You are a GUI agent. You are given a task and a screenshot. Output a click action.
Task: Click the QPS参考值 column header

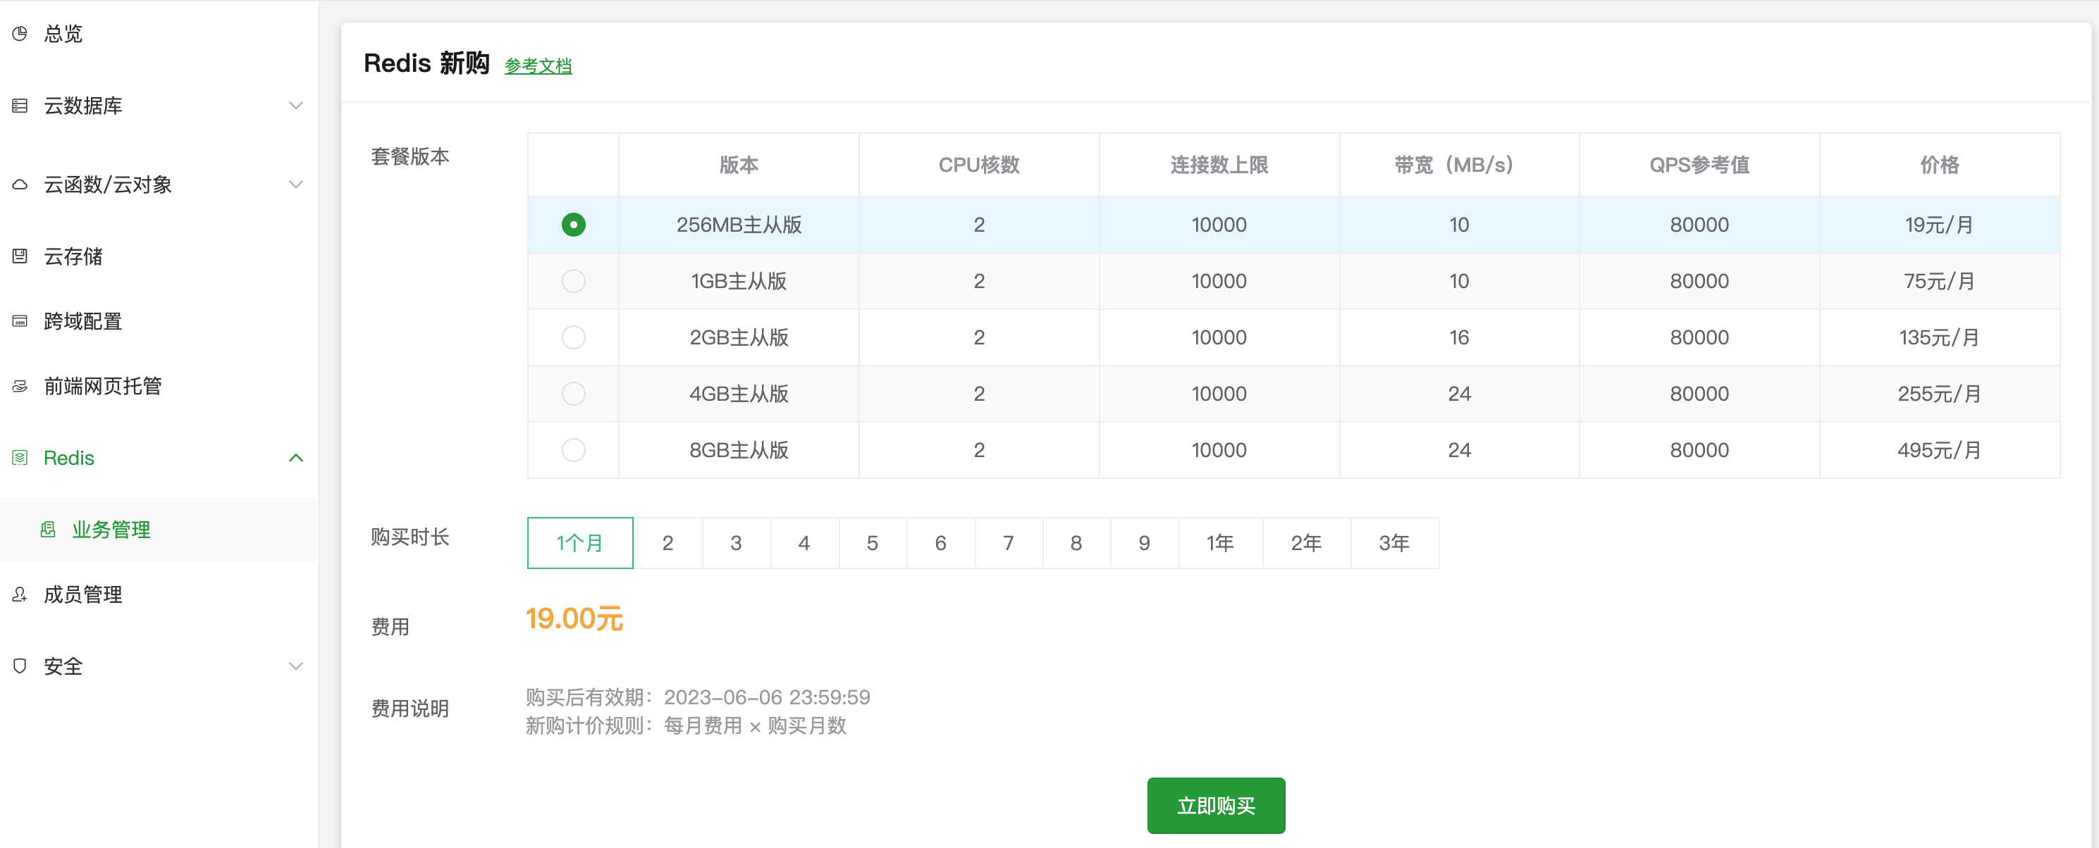[x=1699, y=165]
